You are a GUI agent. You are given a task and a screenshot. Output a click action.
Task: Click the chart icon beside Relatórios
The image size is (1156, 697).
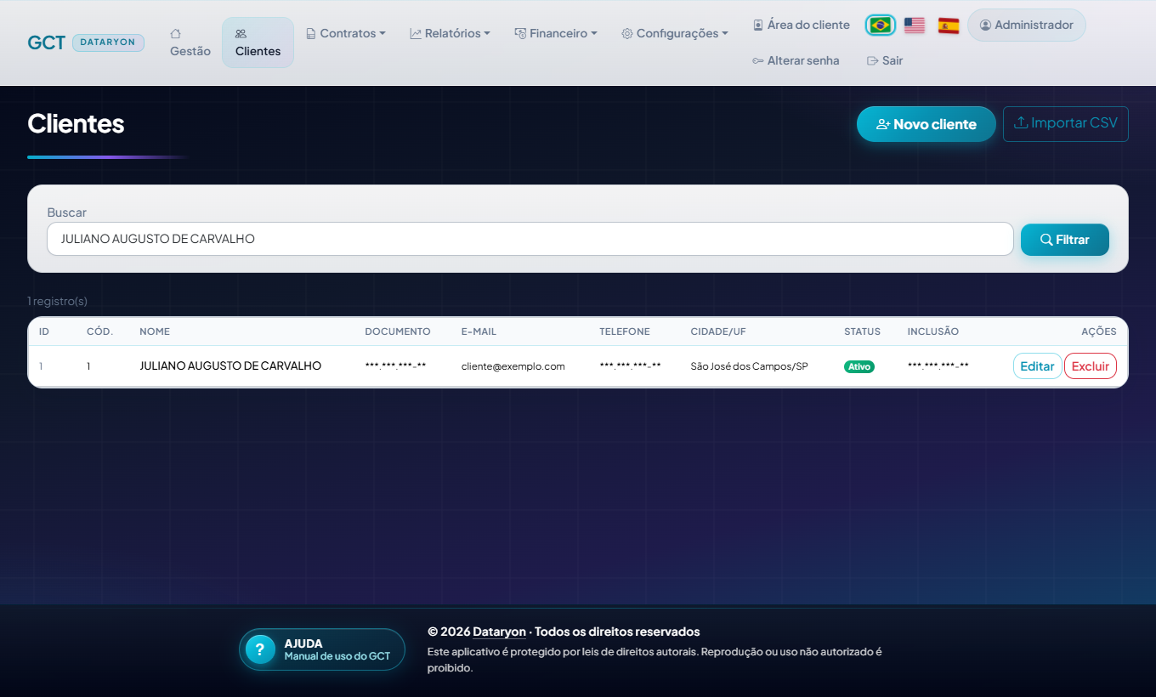416,34
